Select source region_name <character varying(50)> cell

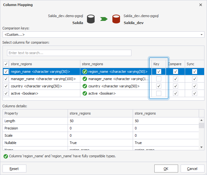[45, 72]
